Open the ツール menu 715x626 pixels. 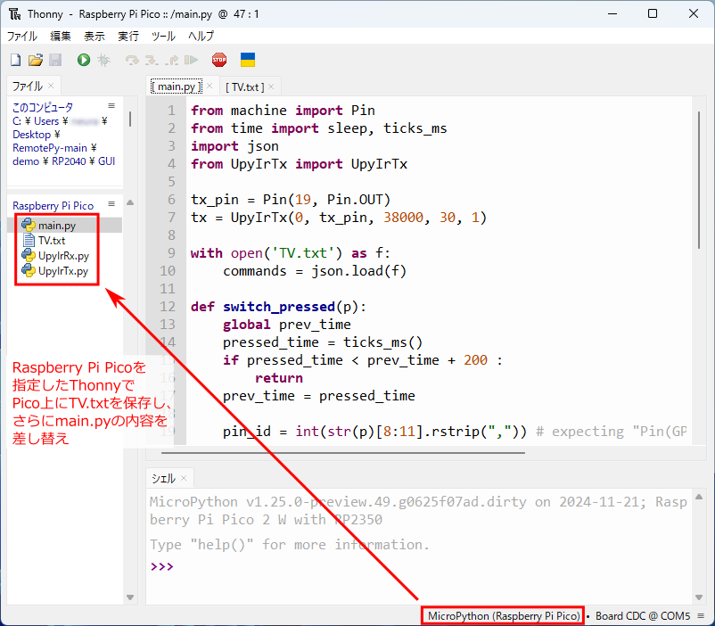(163, 36)
